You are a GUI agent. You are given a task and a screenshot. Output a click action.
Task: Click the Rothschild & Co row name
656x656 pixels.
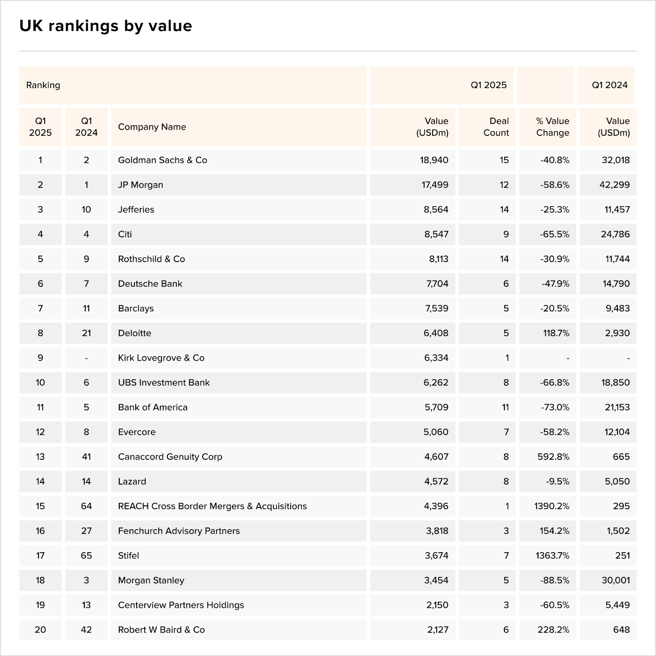click(x=151, y=259)
